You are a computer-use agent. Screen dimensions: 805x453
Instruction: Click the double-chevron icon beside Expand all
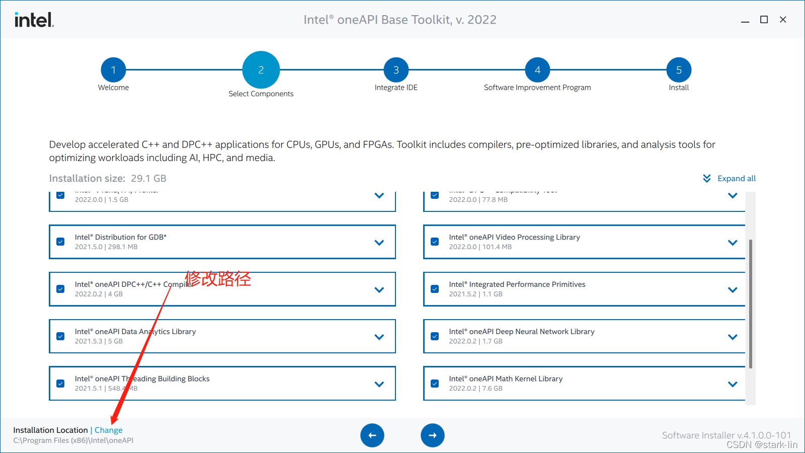706,178
